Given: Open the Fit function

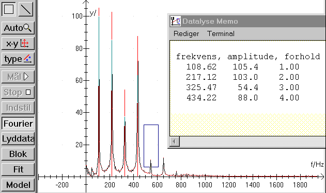Looking at the screenshot, I should tap(18, 170).
